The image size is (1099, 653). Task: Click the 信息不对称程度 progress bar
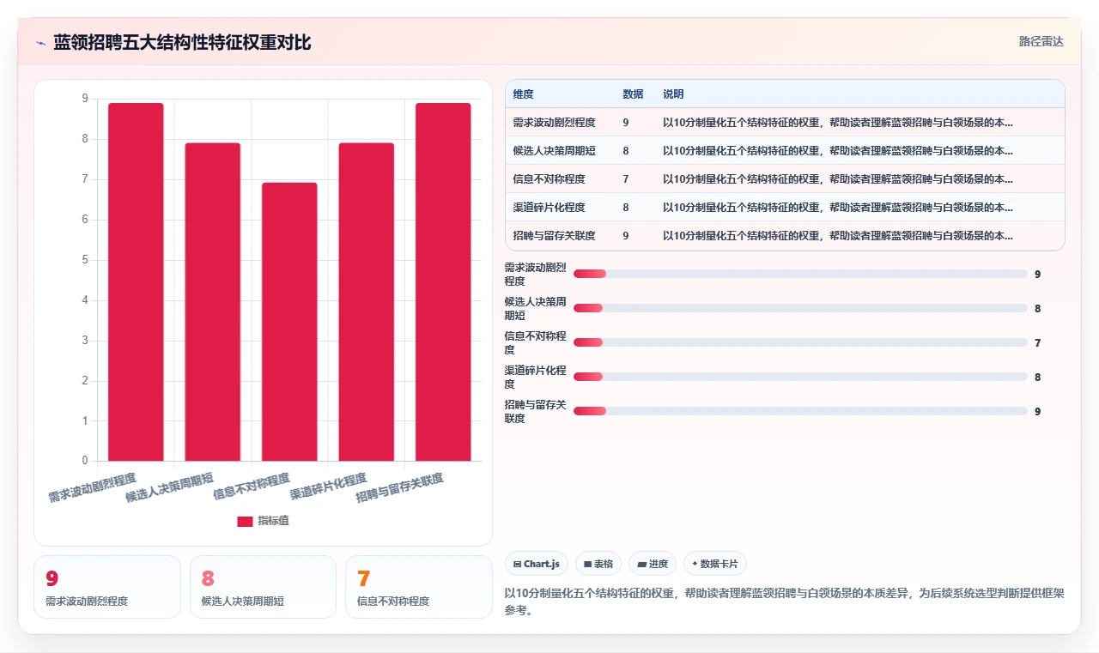pos(800,342)
